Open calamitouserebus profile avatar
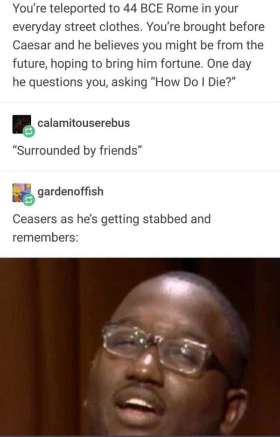The image size is (280, 437). [22, 124]
